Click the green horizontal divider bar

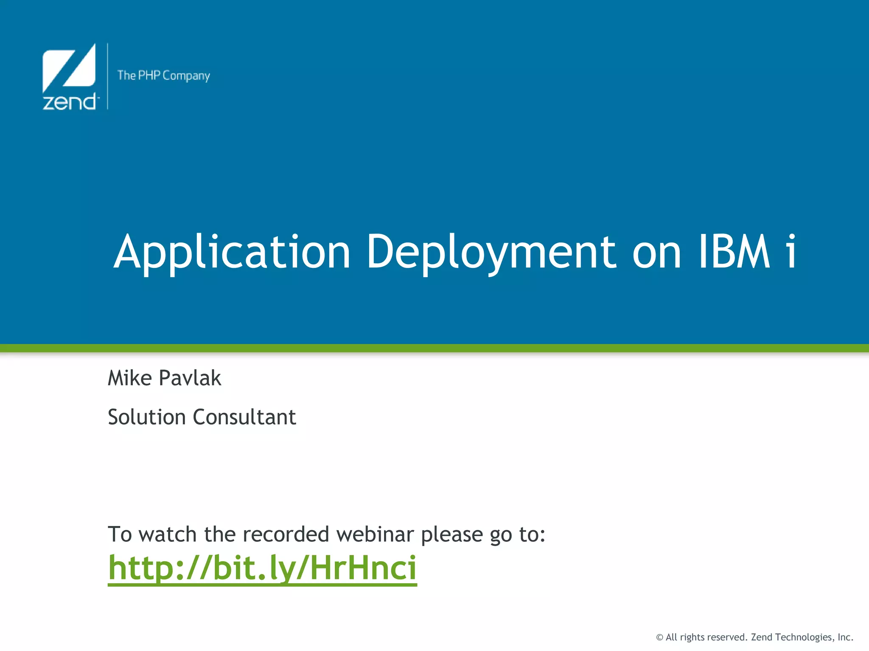[434, 348]
